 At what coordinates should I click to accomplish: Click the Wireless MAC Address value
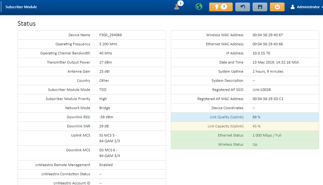coord(267,35)
